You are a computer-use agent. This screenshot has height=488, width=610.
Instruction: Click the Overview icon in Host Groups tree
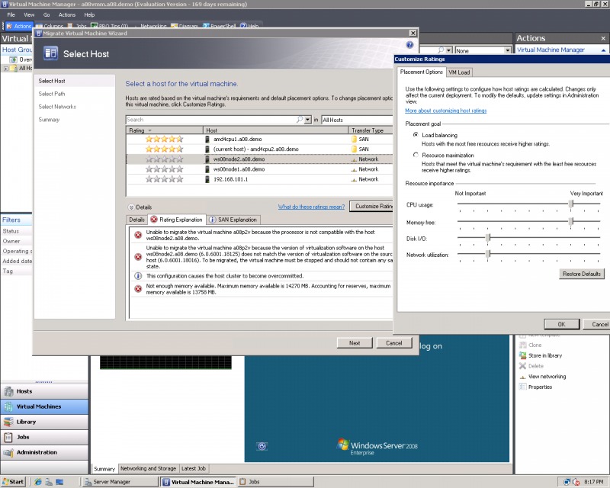pos(13,59)
